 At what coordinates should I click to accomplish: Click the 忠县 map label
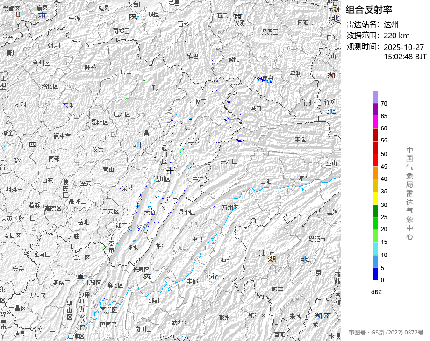point(197,240)
